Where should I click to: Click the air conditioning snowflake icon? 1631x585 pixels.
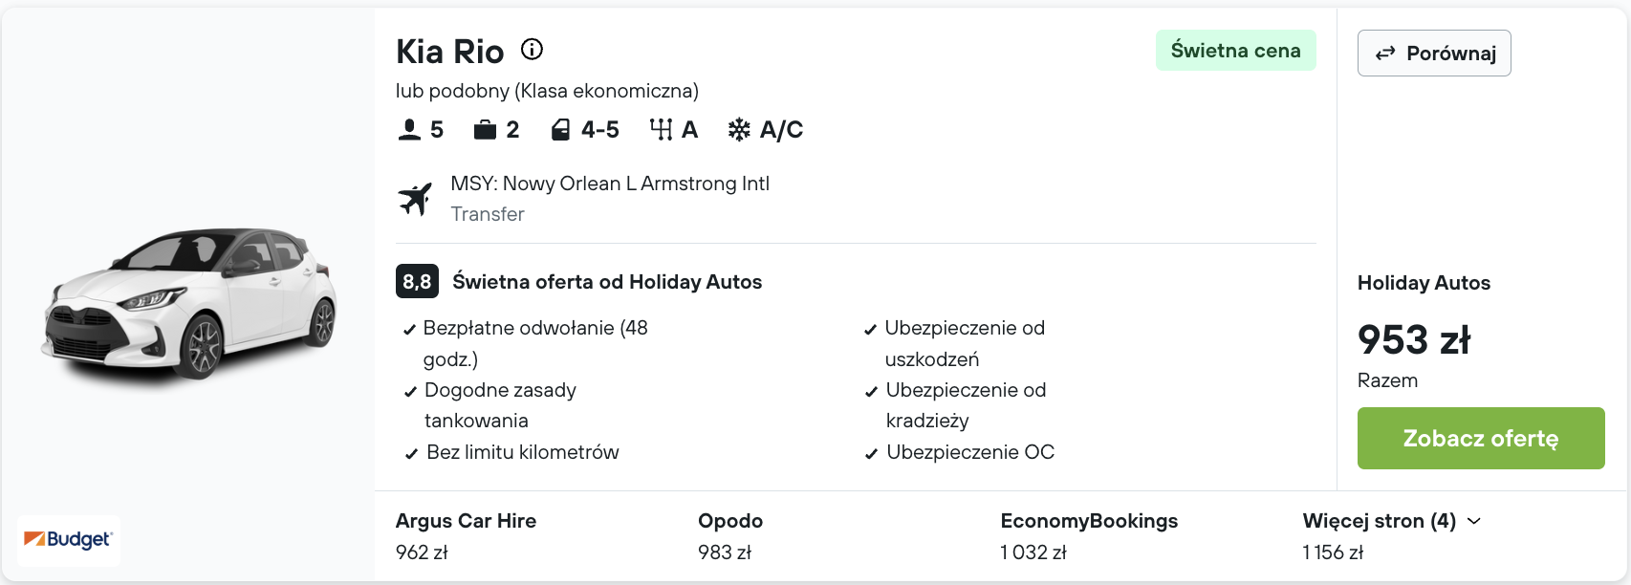pyautogui.click(x=739, y=129)
